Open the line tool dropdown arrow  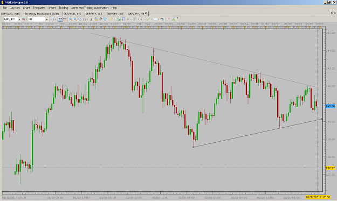tap(152, 19)
